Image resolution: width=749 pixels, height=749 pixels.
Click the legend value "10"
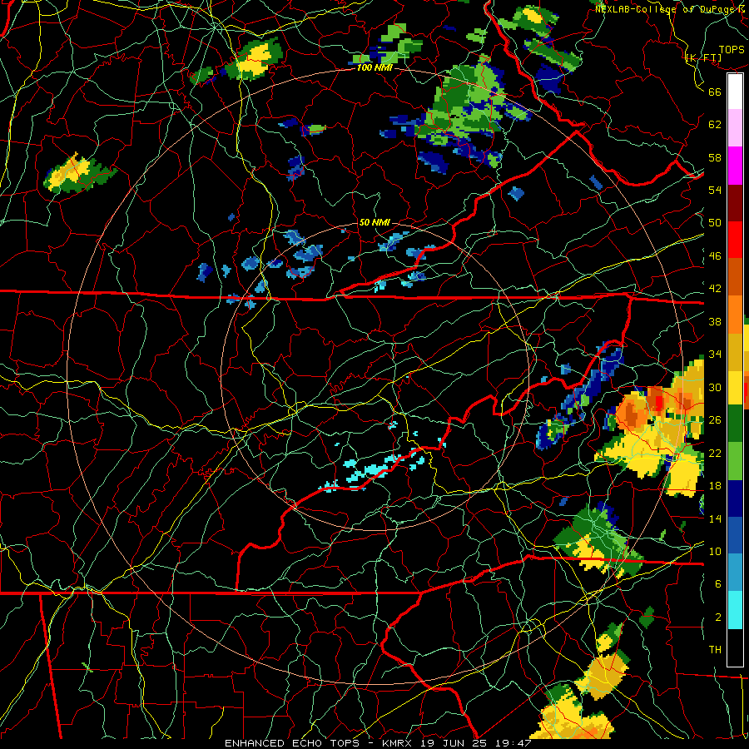click(x=715, y=551)
